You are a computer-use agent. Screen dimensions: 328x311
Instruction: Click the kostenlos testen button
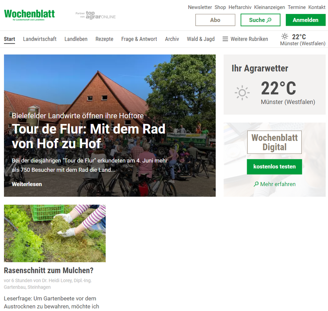coord(274,167)
